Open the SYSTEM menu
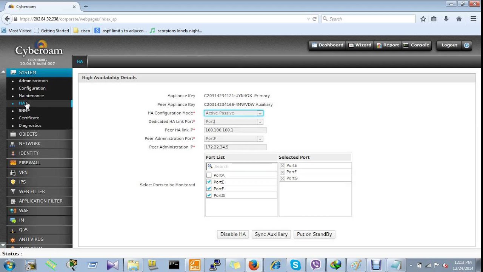 pyautogui.click(x=39, y=73)
